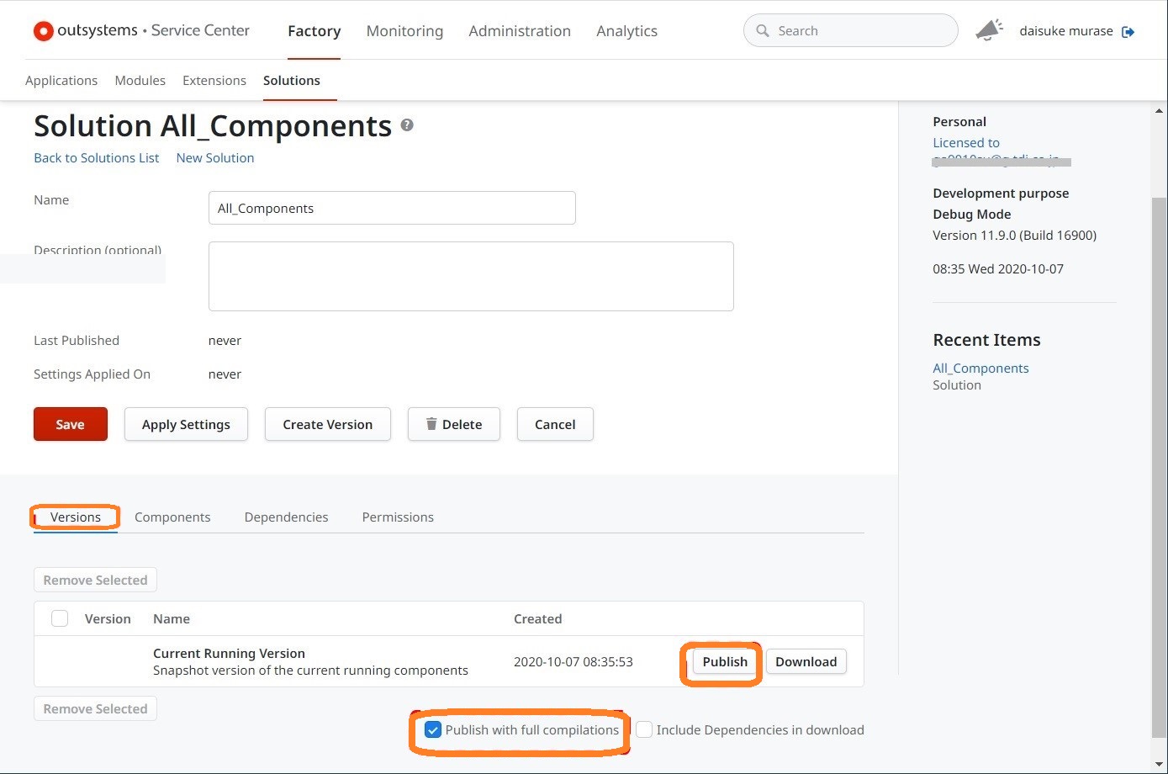This screenshot has height=774, width=1168.
Task: Click the OutSystems logo icon
Action: point(43,31)
